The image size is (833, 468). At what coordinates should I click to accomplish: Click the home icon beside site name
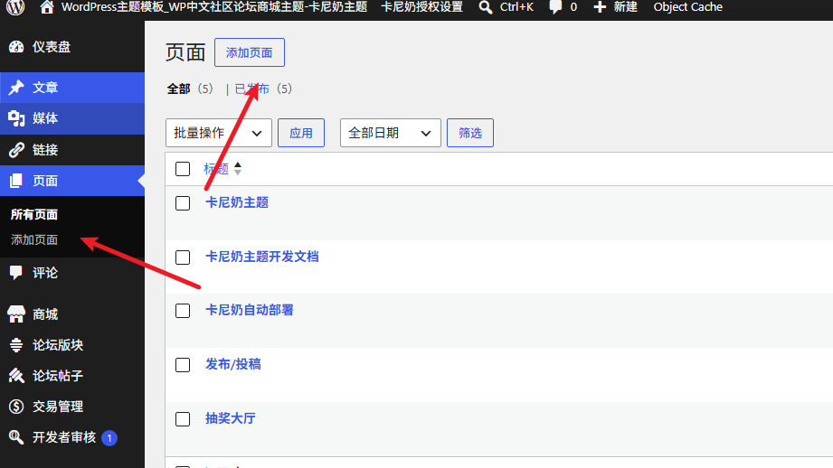coord(47,7)
